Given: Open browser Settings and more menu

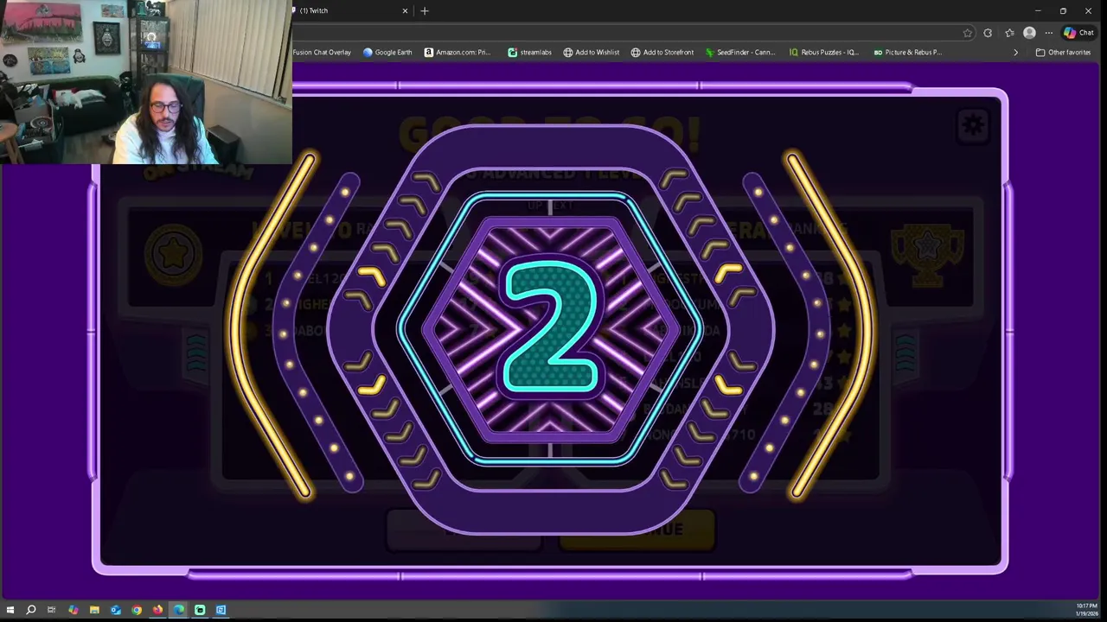Looking at the screenshot, I should coord(1048,33).
